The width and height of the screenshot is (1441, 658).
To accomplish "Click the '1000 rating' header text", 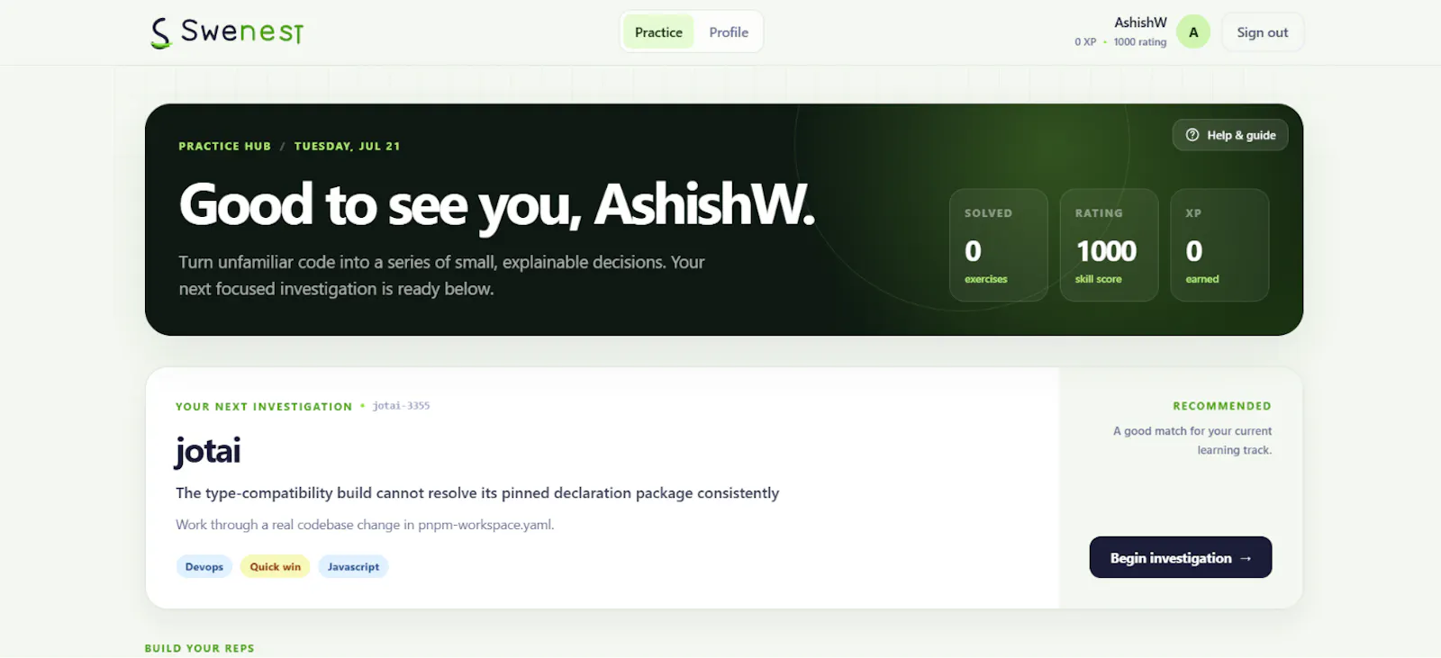I will (x=1140, y=42).
